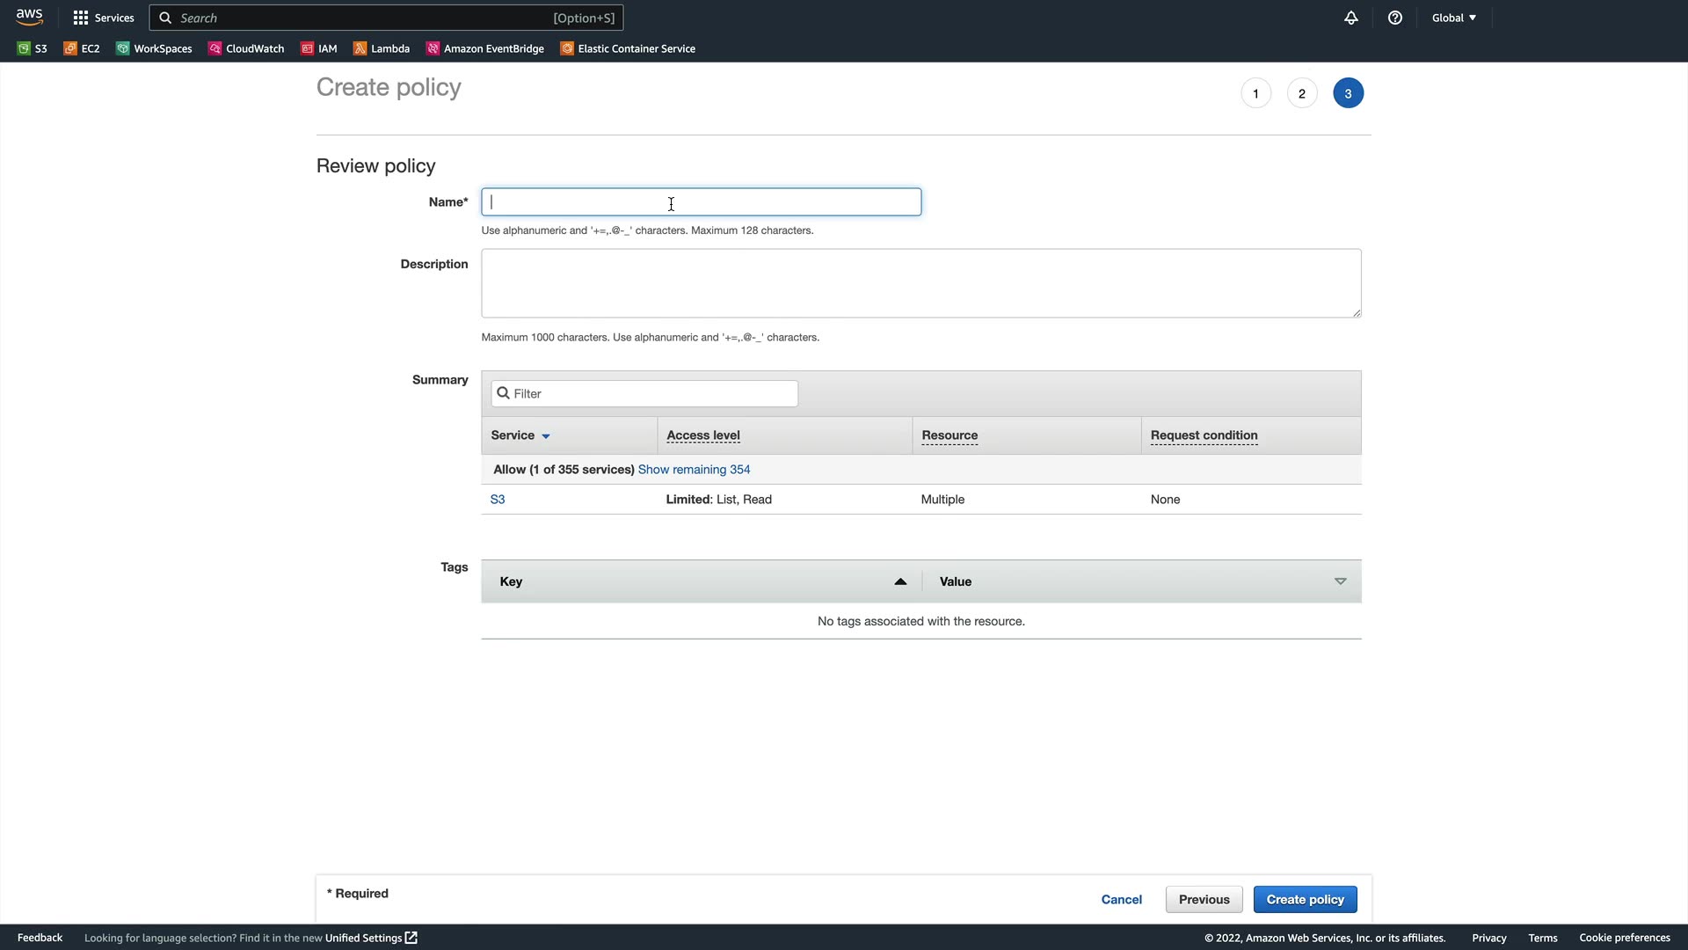Sort tags by Value column arrow
The height and width of the screenshot is (950, 1688).
coord(1340,581)
